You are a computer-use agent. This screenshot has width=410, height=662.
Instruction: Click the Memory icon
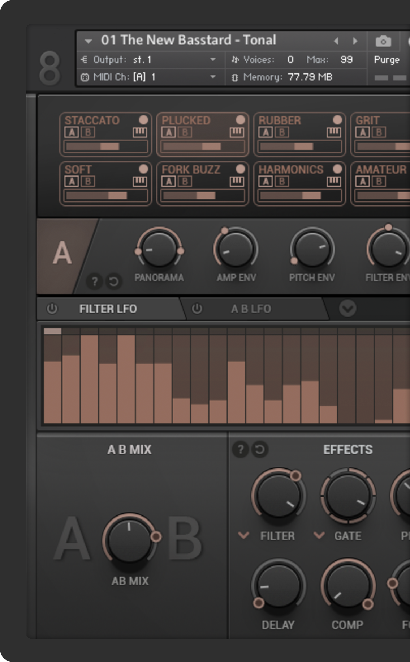234,77
